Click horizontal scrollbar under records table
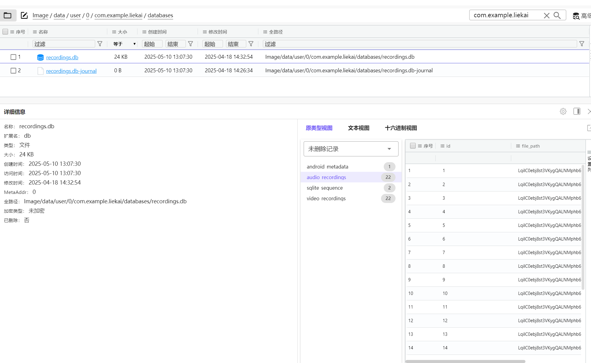Viewport: 591px width, 363px height. tap(465, 361)
